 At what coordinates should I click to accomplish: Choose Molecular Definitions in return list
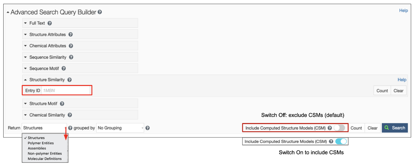click(x=45, y=159)
